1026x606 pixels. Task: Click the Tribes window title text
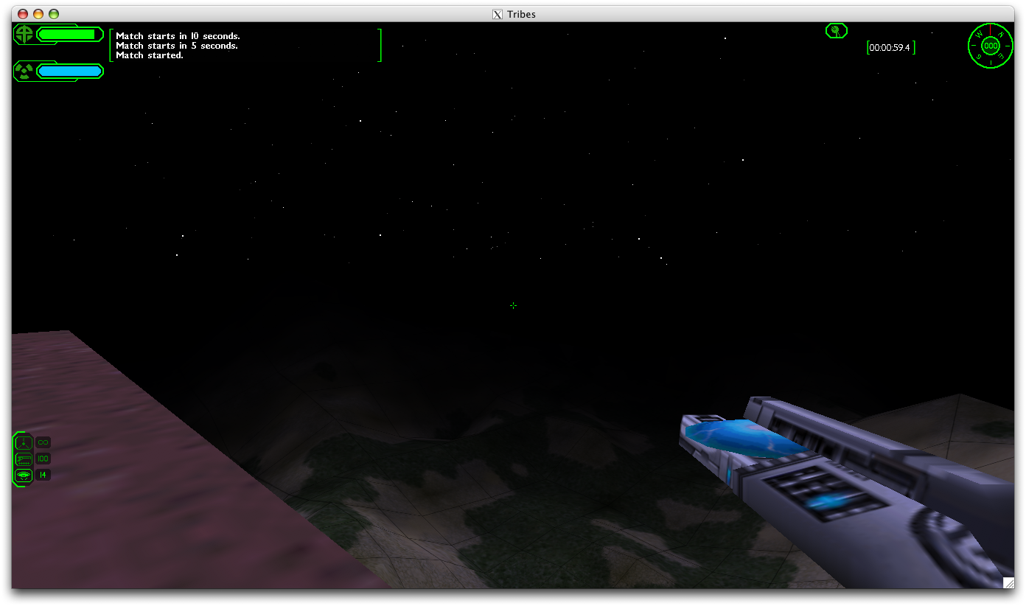(521, 14)
